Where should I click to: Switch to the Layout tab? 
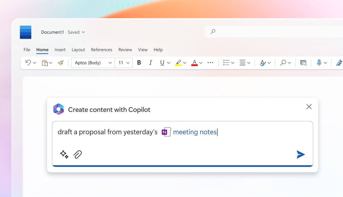78,50
